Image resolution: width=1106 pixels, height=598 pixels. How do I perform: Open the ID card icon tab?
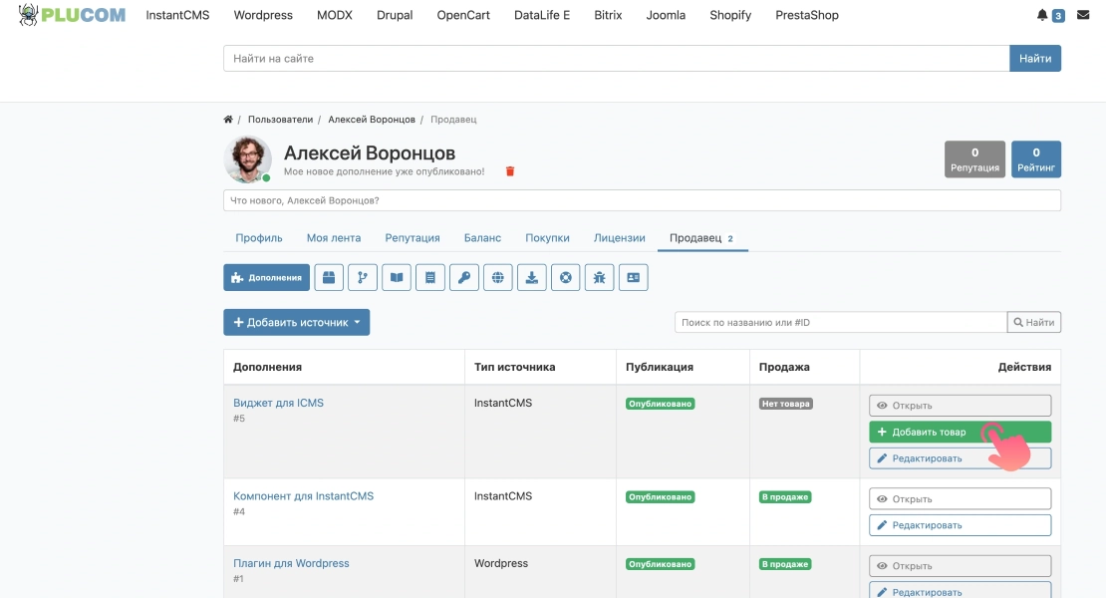coord(634,278)
